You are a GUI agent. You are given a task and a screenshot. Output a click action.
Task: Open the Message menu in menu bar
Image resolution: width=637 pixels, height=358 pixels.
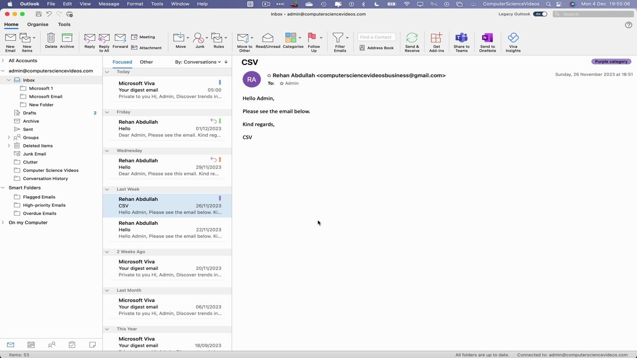point(109,4)
